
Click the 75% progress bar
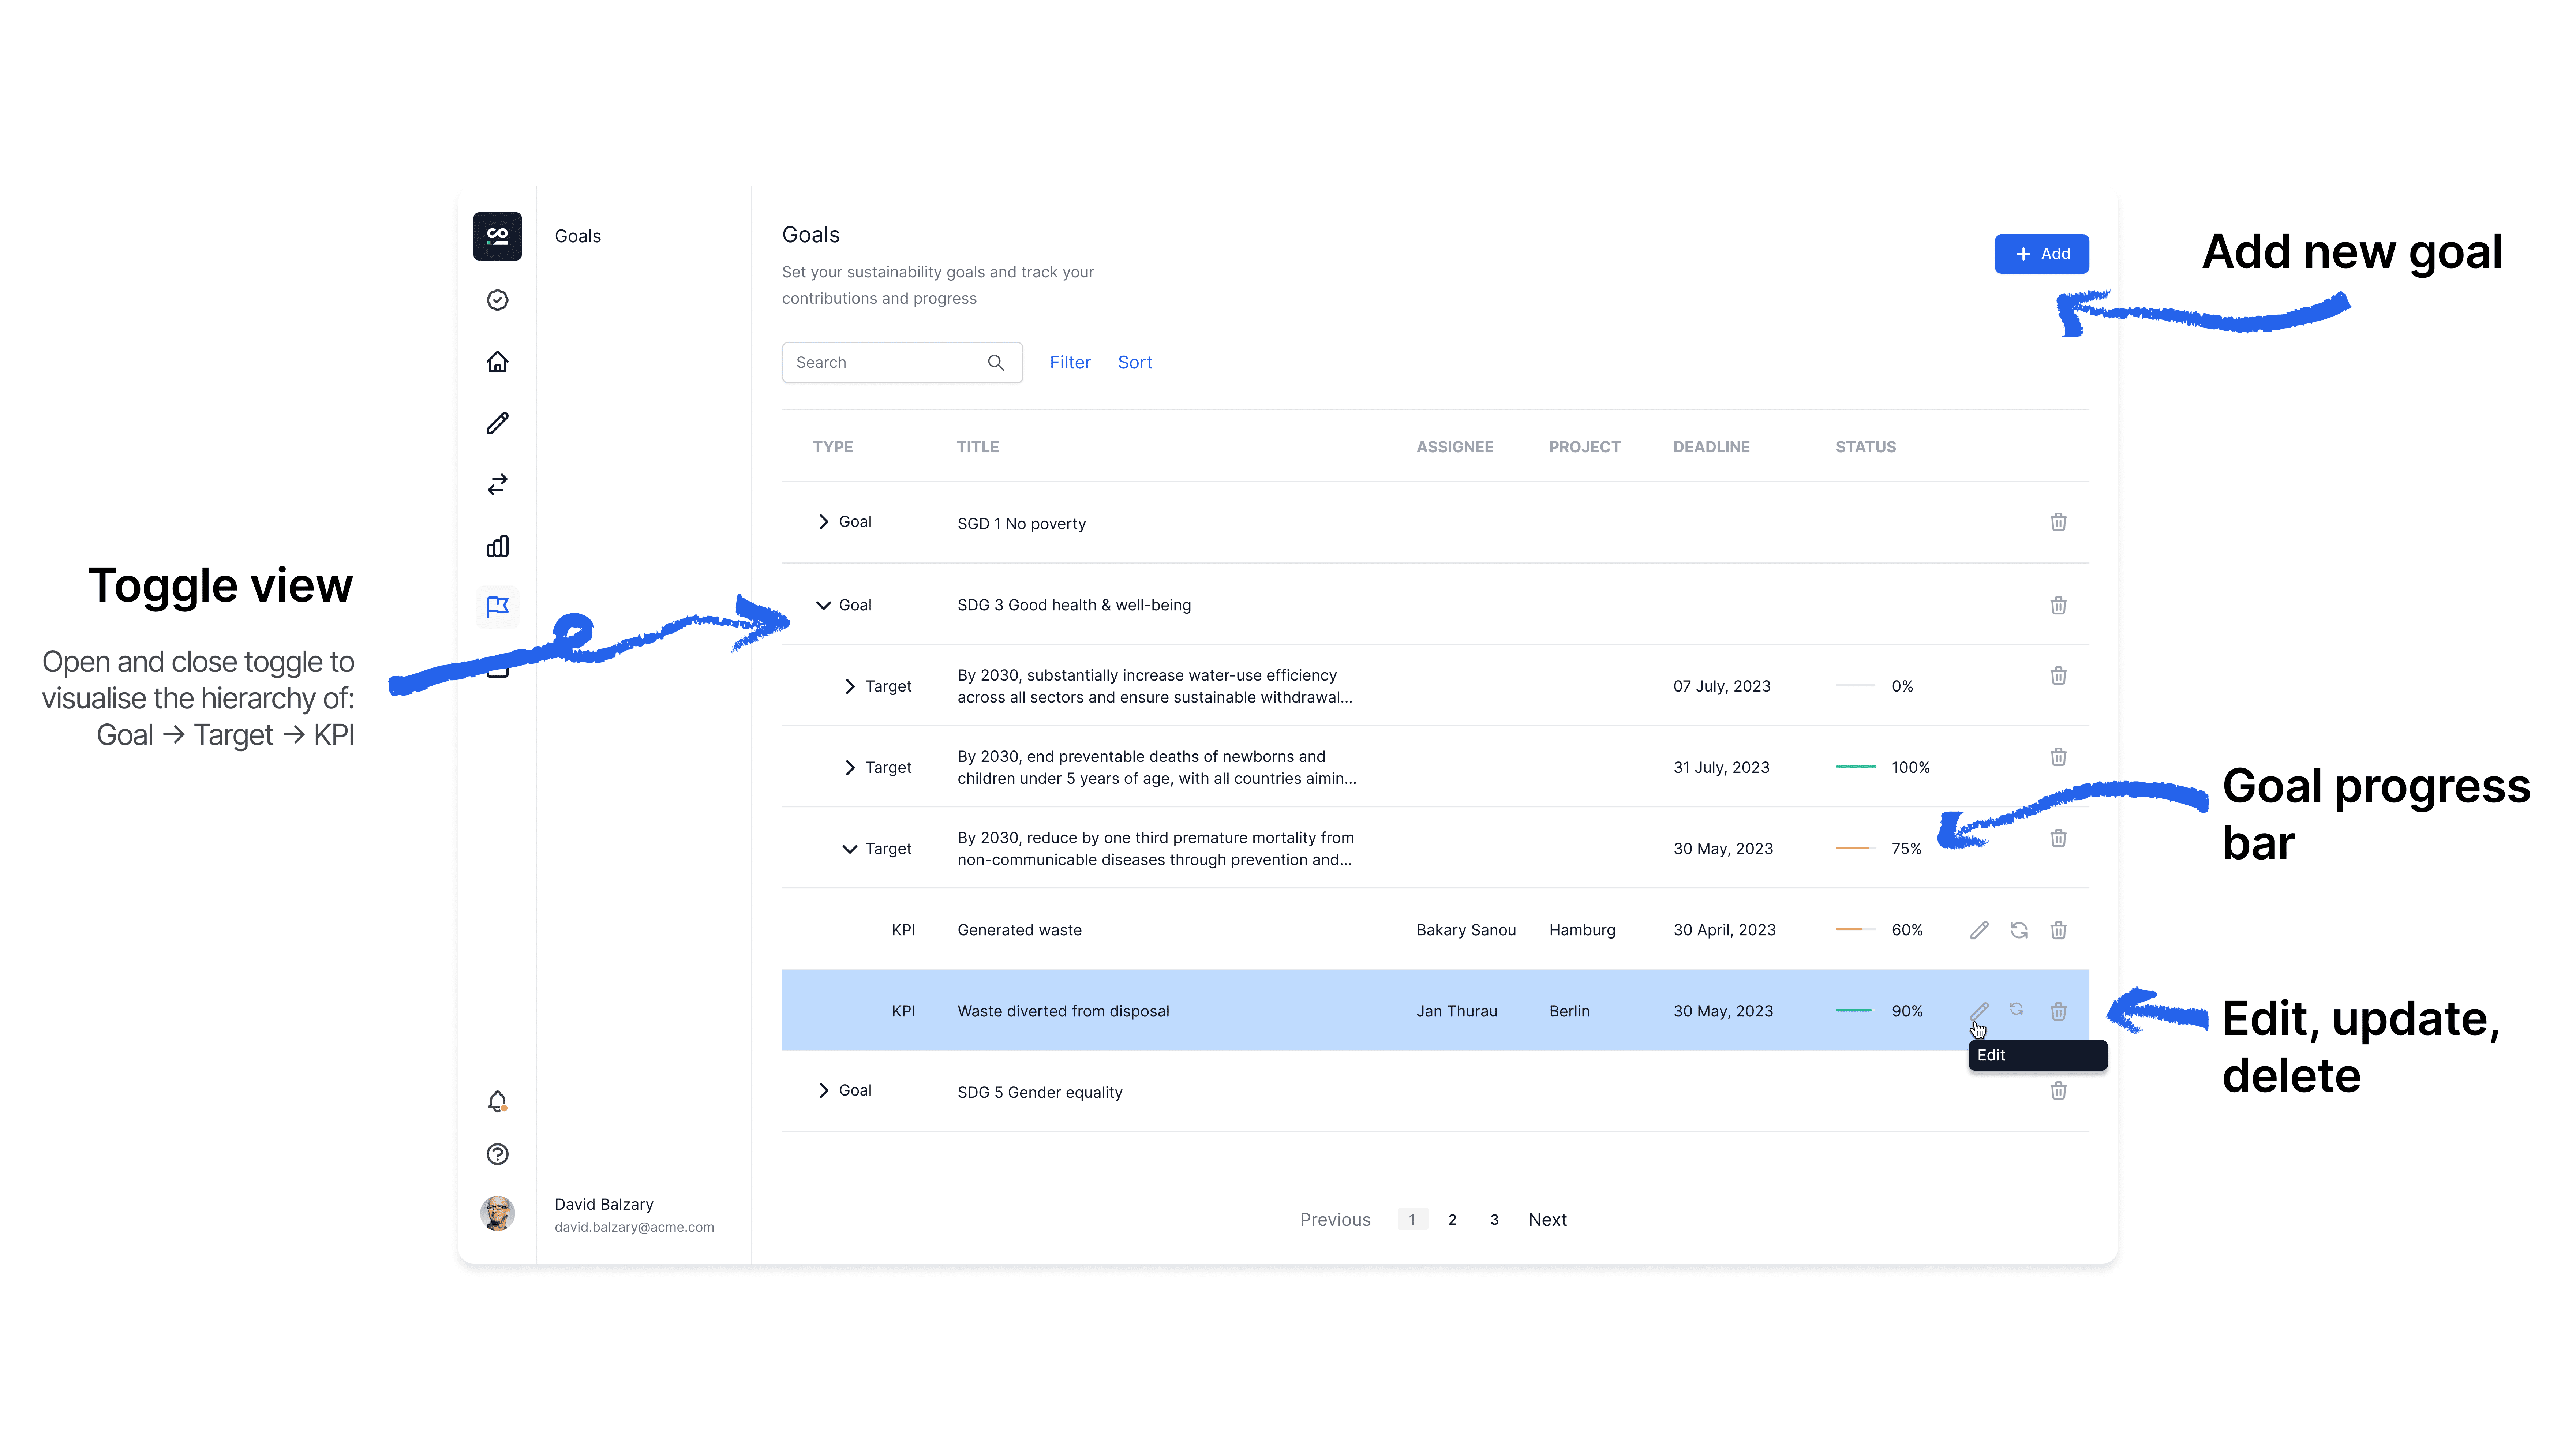(x=1855, y=848)
